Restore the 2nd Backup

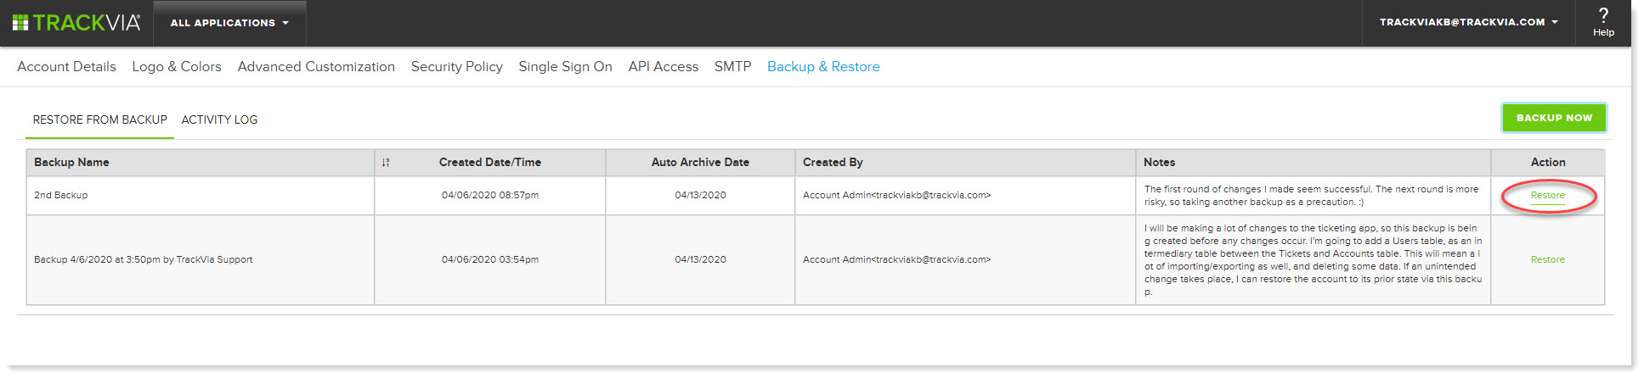(1547, 196)
